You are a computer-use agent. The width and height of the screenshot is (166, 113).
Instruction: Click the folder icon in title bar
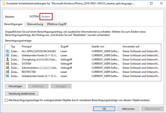(4, 3)
